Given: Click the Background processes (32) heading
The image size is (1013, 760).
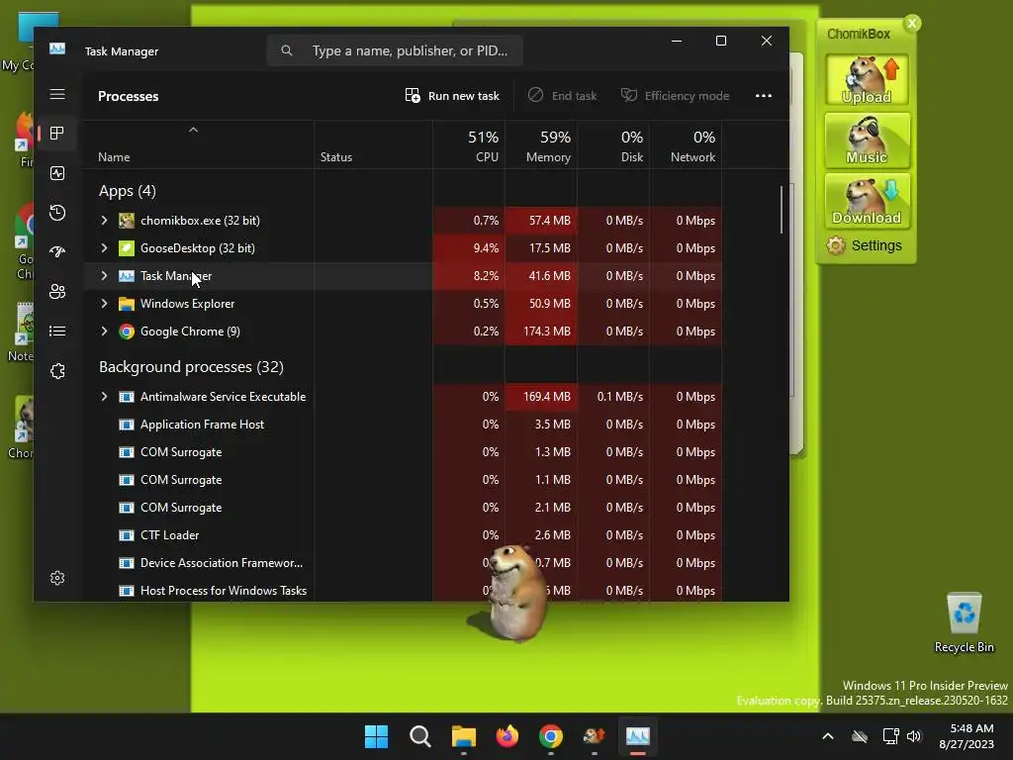Looking at the screenshot, I should [x=191, y=366].
